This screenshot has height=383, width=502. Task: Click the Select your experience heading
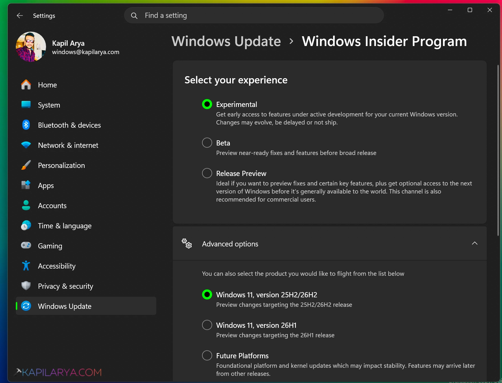[x=236, y=80]
